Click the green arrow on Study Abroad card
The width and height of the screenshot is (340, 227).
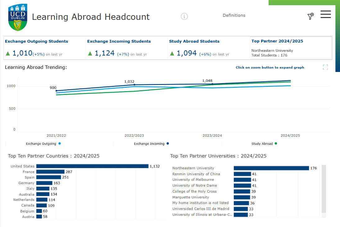[x=172, y=53]
